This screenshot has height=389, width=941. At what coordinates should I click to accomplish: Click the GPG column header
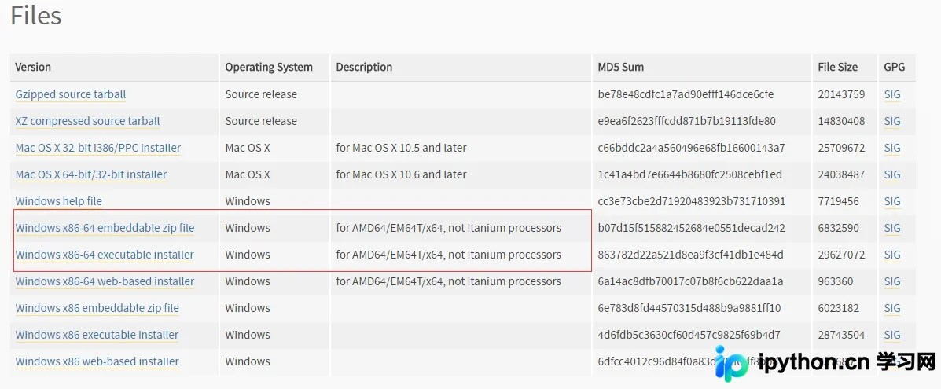point(894,68)
